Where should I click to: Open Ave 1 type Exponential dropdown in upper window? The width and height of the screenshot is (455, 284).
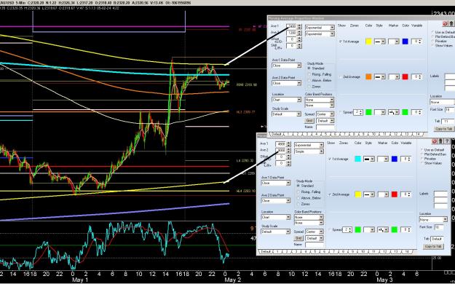tap(320, 28)
